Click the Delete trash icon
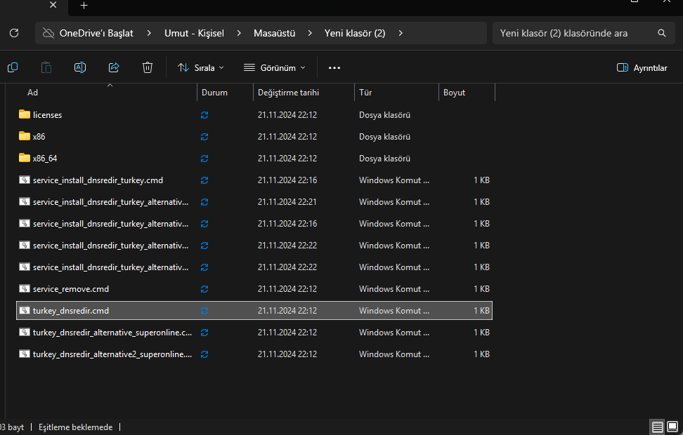The width and height of the screenshot is (683, 435). [x=148, y=67]
